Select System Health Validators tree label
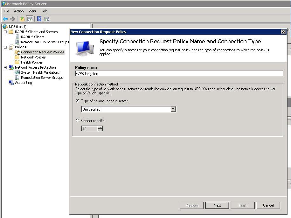 pyautogui.click(x=40, y=72)
